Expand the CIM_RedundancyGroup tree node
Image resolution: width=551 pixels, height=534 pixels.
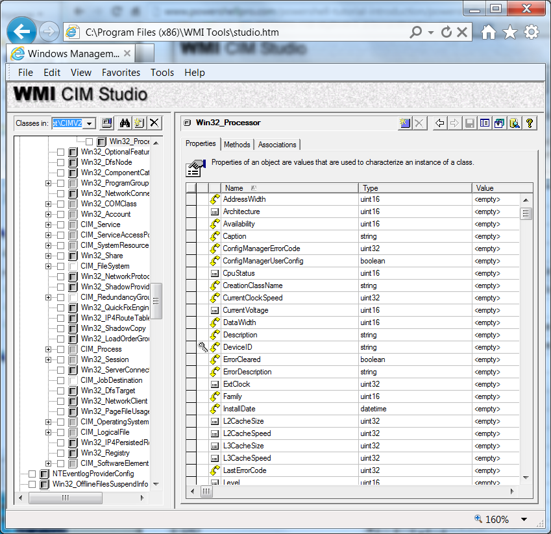(x=49, y=298)
